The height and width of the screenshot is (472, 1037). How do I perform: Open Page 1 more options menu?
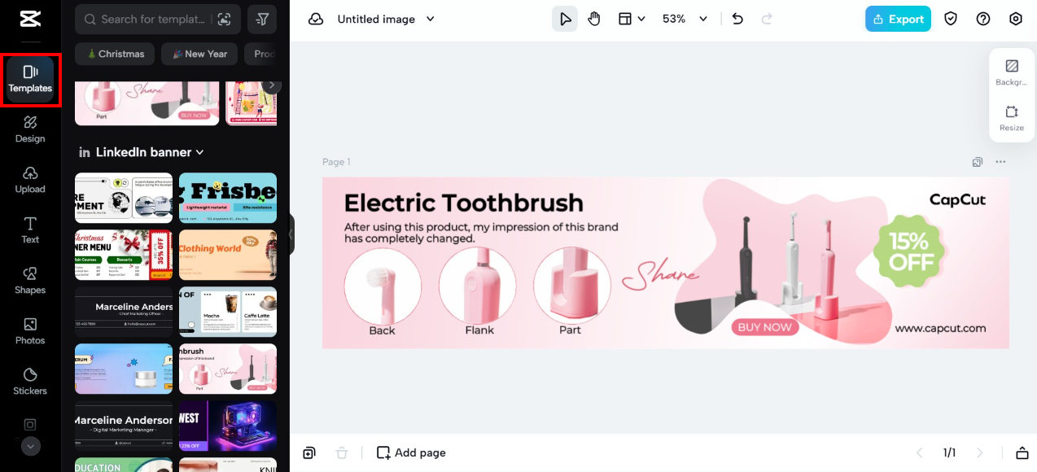1000,162
